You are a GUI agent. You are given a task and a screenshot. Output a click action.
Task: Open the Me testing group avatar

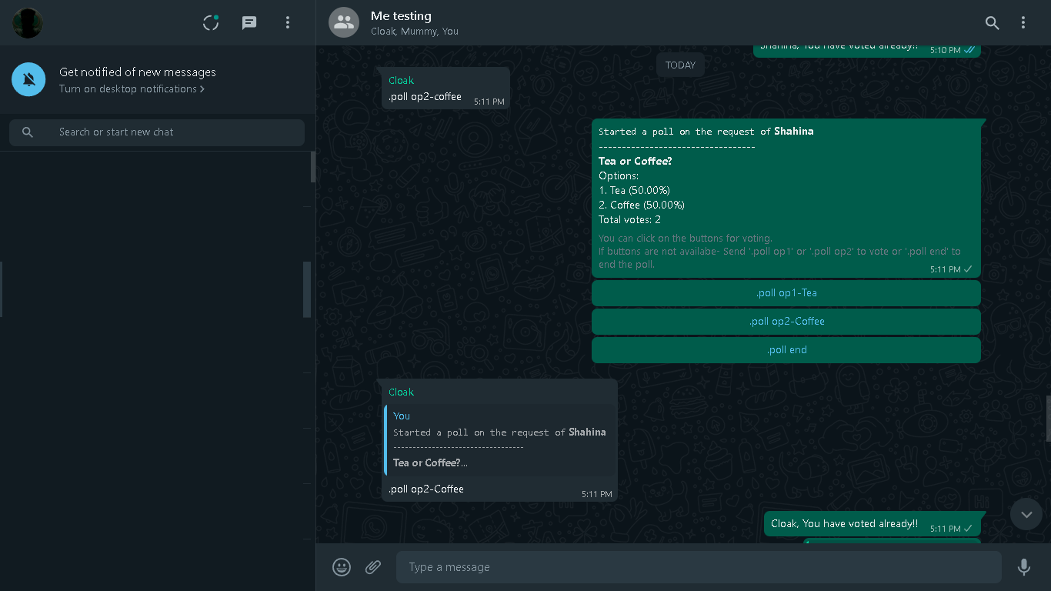(344, 22)
